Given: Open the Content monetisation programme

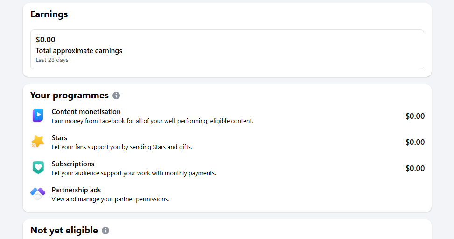Looking at the screenshot, I should coord(86,112).
